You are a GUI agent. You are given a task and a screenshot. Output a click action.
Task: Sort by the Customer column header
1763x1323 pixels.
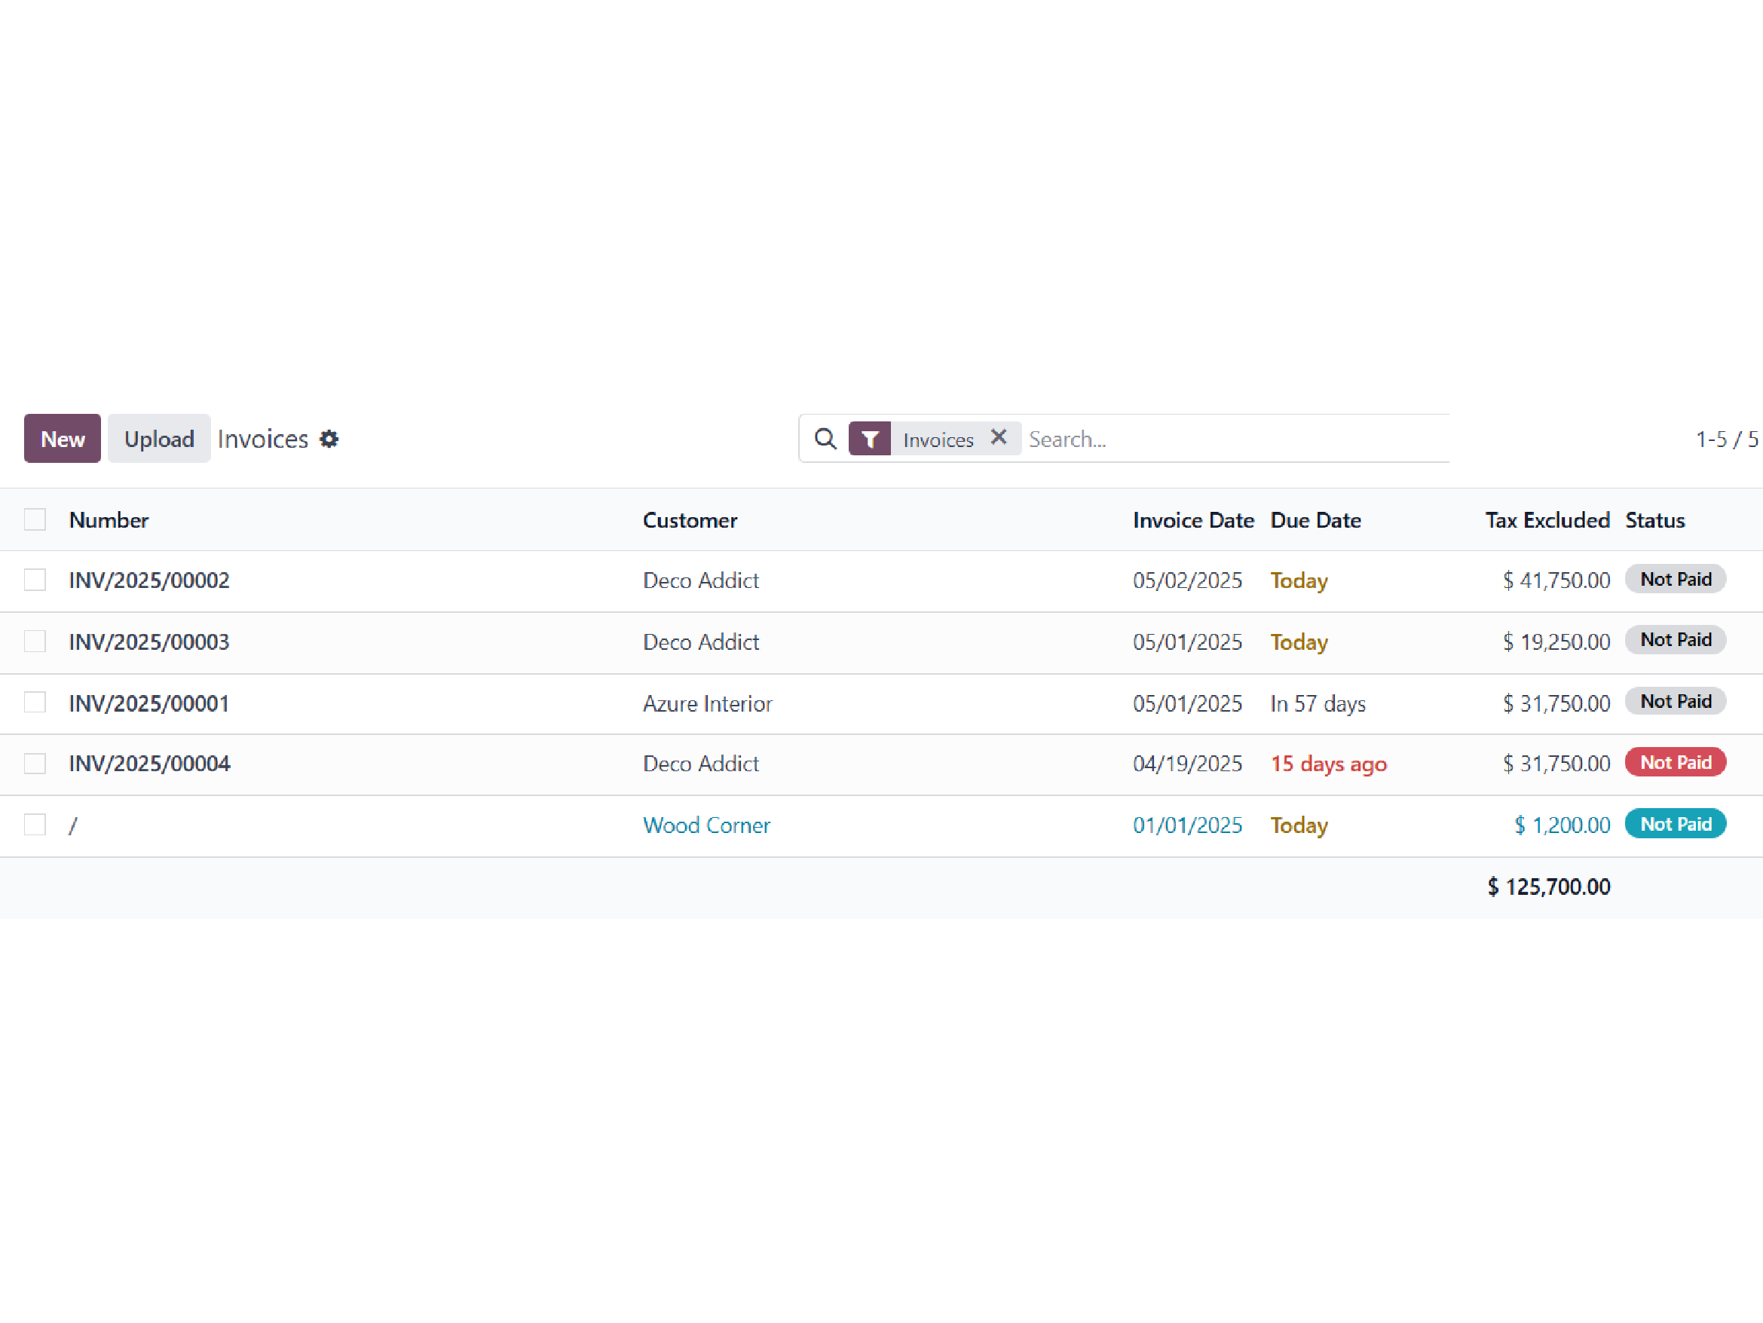690,520
